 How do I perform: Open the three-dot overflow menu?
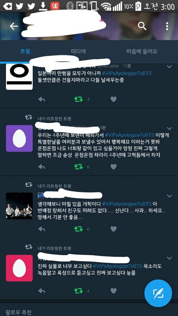point(167,26)
